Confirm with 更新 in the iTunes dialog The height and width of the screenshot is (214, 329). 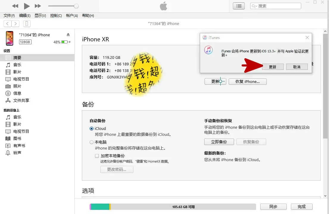coord(273,67)
